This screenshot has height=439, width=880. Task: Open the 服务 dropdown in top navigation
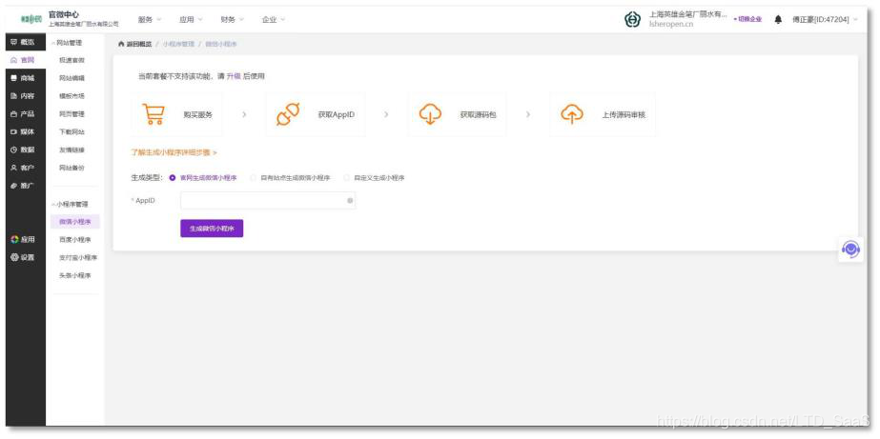click(150, 20)
